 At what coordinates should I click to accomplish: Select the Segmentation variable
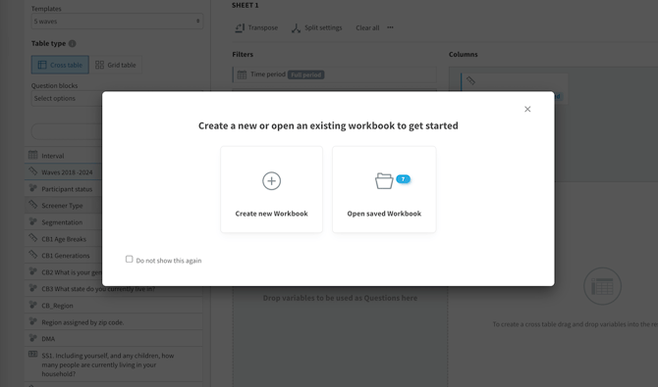[65, 222]
